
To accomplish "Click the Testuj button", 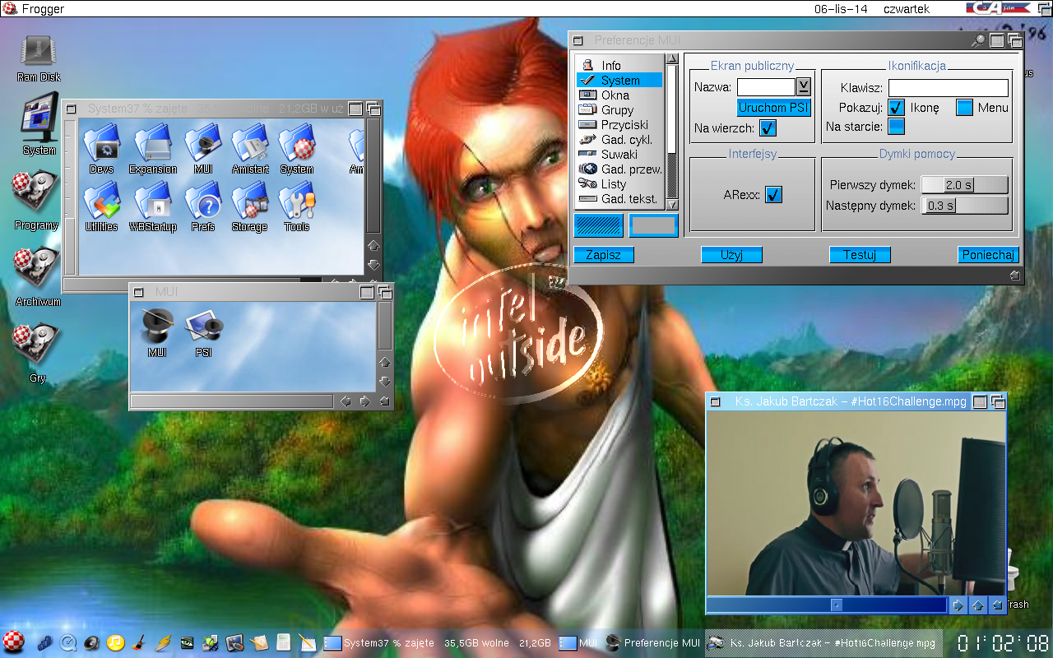I will coord(860,255).
